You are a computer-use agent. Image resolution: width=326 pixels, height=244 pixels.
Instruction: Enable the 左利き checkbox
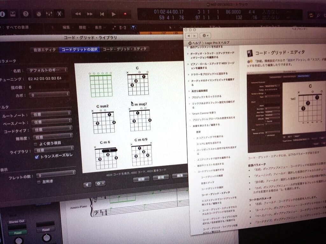(39, 182)
